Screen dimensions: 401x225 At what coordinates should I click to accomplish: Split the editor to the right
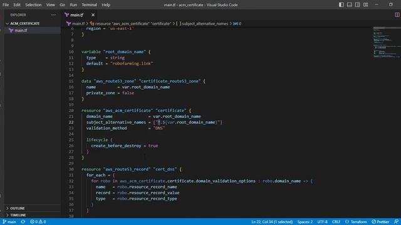point(397,15)
